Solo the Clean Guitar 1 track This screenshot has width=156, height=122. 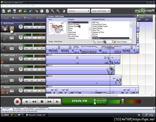point(32,59)
